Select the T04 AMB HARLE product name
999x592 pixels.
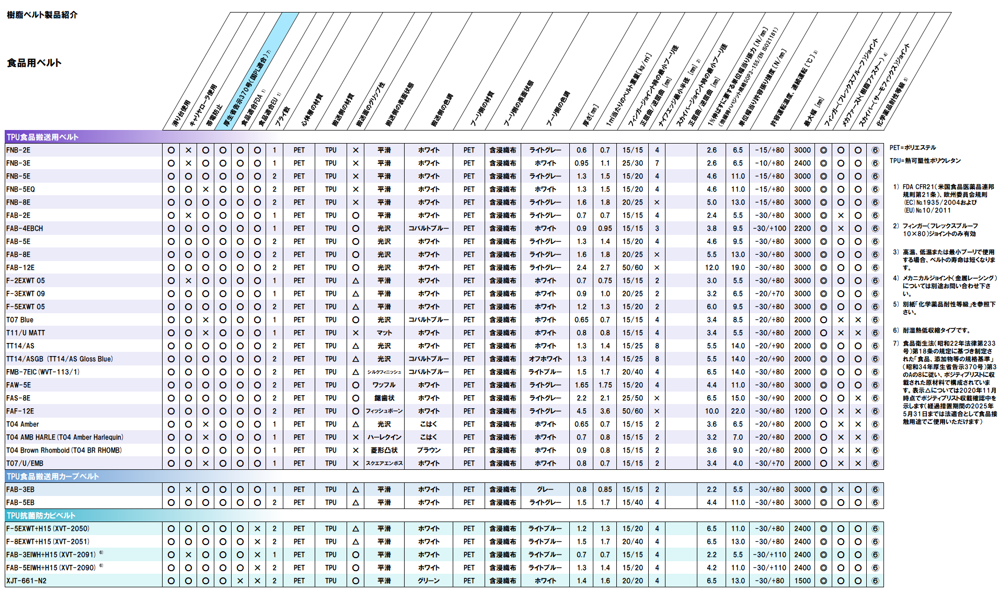point(65,437)
